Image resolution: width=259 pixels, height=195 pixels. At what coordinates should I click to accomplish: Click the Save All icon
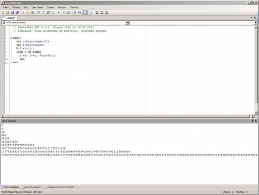pos(17,12)
